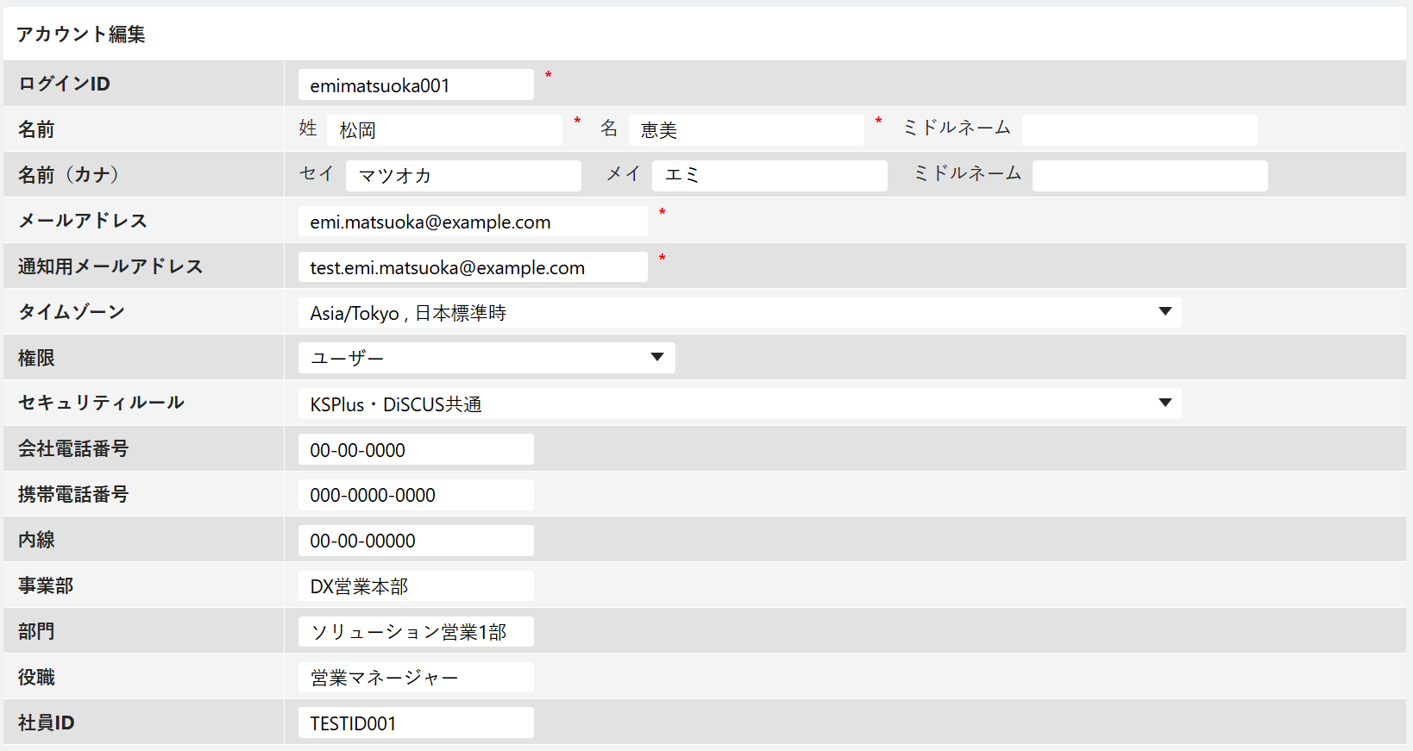Click the メールアドレス field emi.matsuoka@example.com
The width and height of the screenshot is (1413, 751).
click(473, 222)
